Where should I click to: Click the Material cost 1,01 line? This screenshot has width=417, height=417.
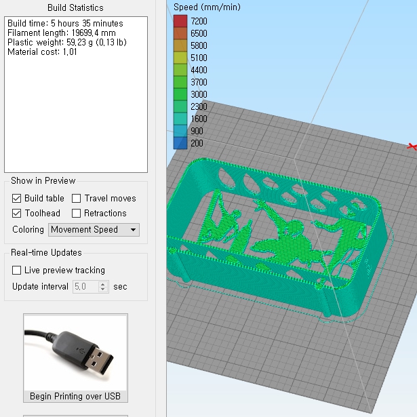(x=42, y=52)
